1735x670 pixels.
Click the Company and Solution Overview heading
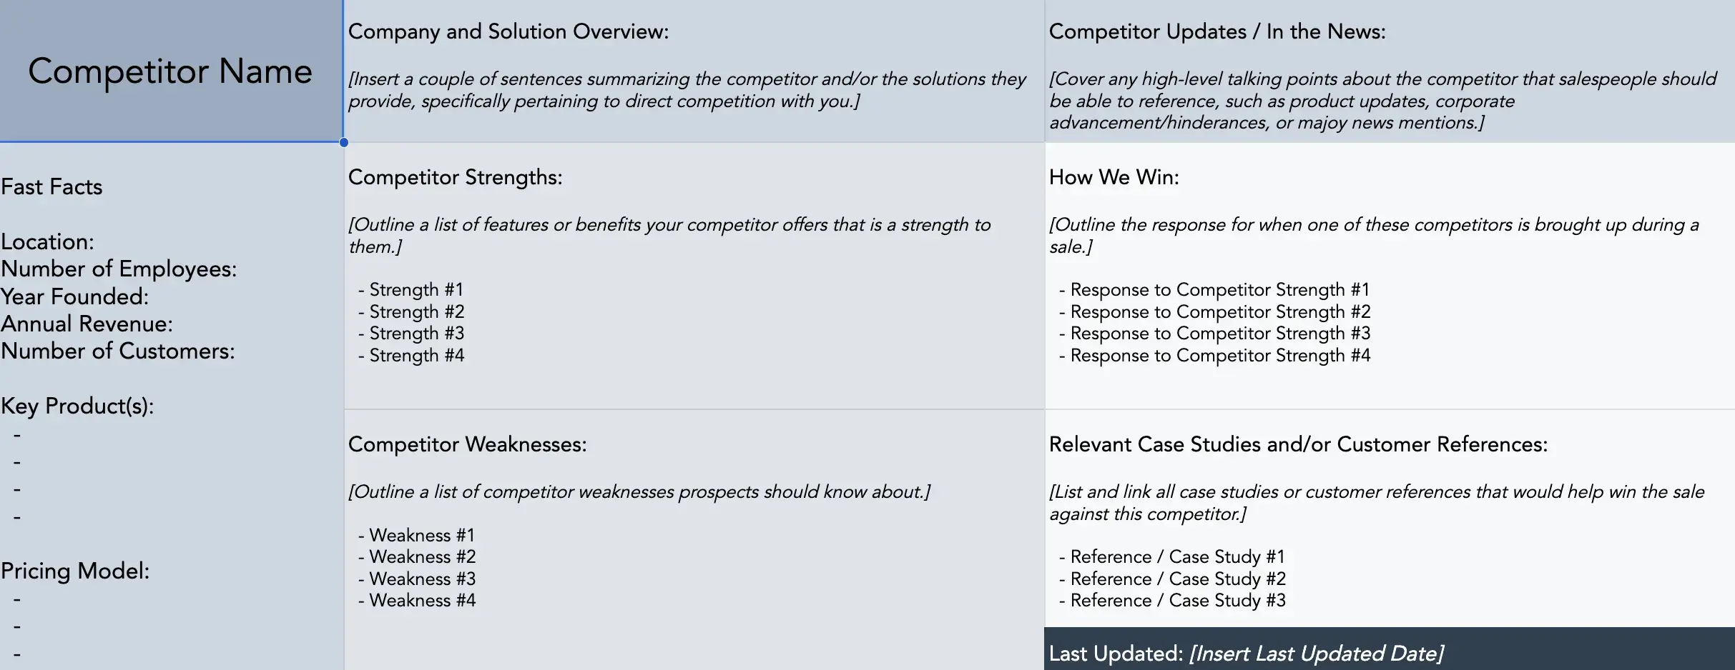tap(508, 31)
